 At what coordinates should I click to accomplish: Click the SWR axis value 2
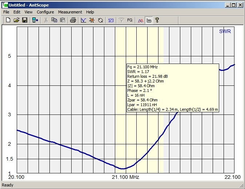point(9,144)
